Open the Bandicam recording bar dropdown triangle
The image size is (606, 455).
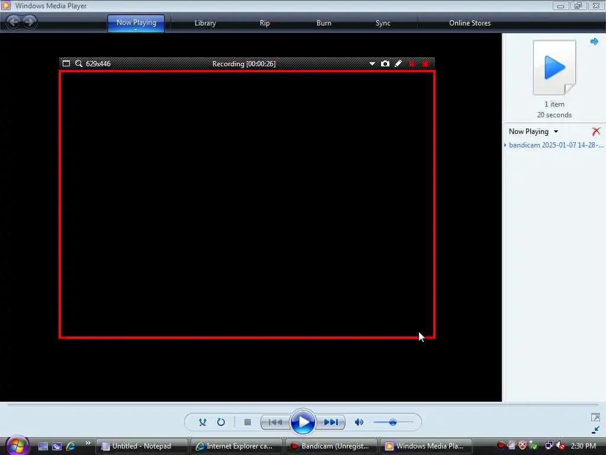point(372,64)
